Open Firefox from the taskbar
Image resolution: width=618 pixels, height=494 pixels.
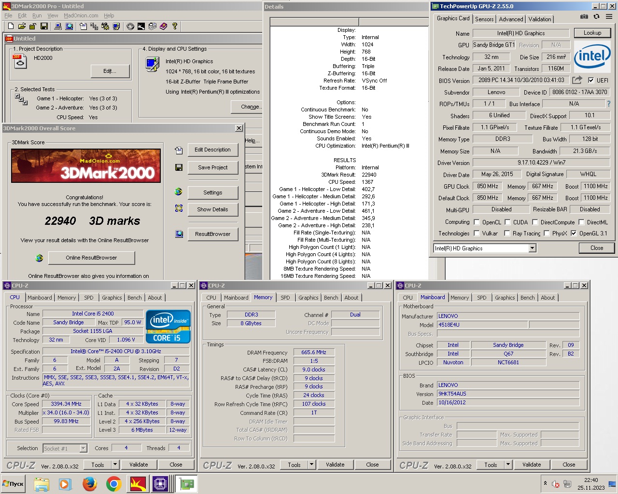click(x=89, y=484)
